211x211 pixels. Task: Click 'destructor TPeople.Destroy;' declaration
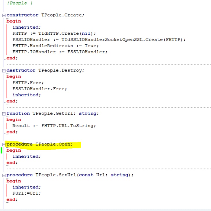(45, 70)
